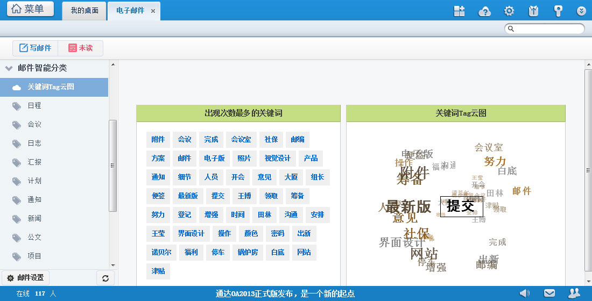Click the sidebar splitter collapse handle
Screen dimensions: 592x301
pyautogui.click(x=112, y=166)
